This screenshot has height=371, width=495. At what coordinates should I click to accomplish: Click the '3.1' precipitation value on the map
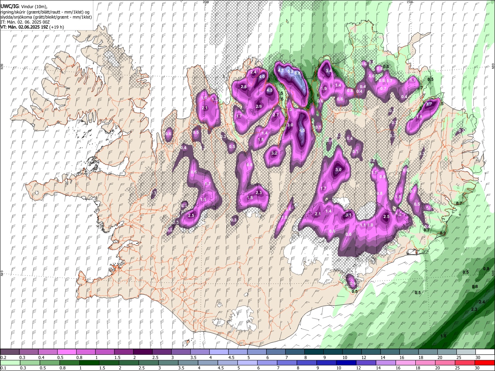tap(348, 215)
